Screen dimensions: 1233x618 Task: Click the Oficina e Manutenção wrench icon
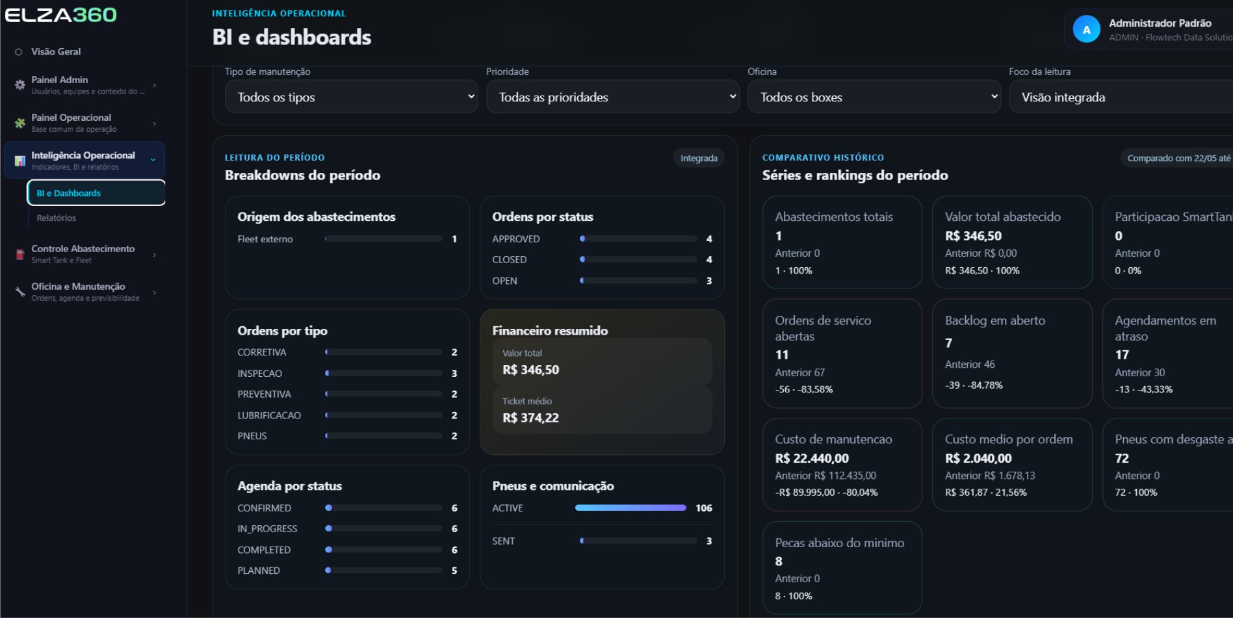pyautogui.click(x=19, y=292)
